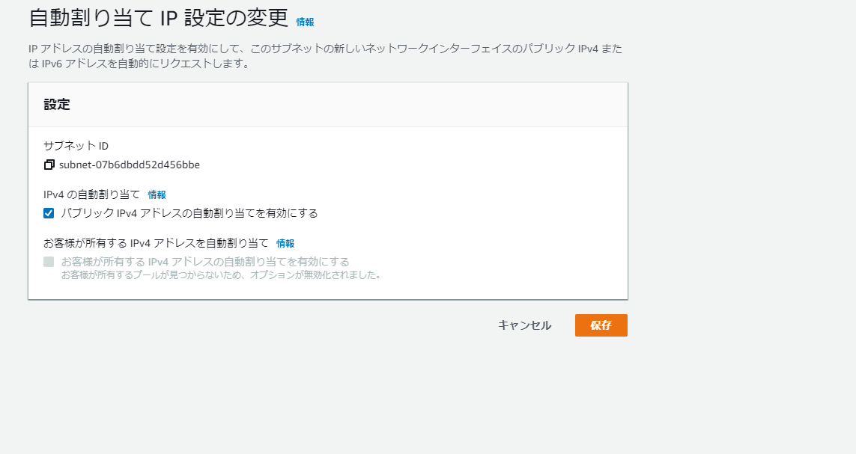Click the キャンセル button
The width and height of the screenshot is (856, 454).
coord(525,325)
